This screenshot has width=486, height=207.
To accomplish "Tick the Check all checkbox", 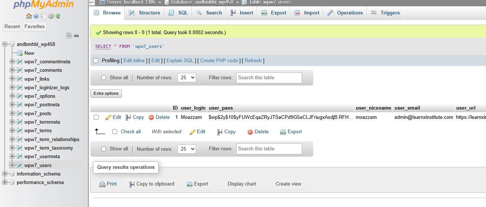I will point(115,131).
